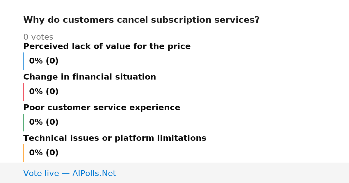
Task: Choose Perceived lack of value for the price
Action: pos(107,46)
